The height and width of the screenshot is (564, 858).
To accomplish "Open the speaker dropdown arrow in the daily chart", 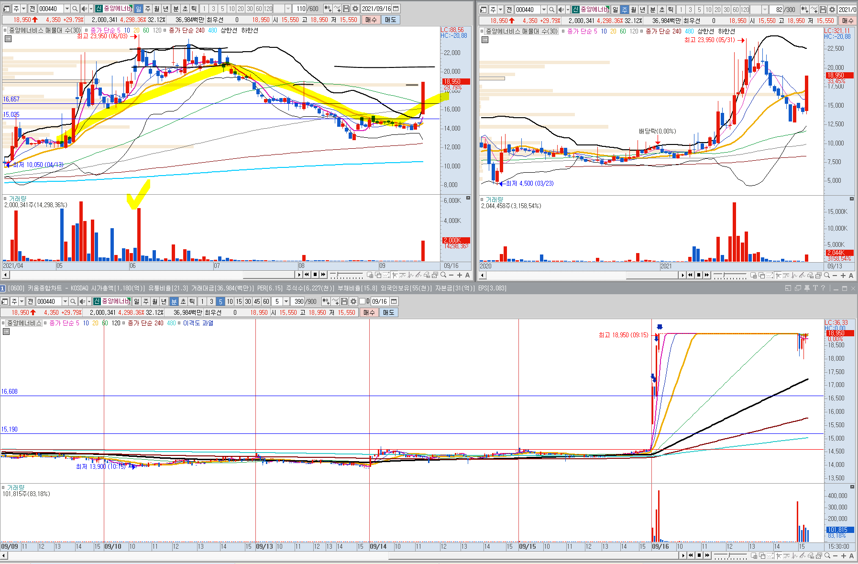I will pyautogui.click(x=90, y=9).
